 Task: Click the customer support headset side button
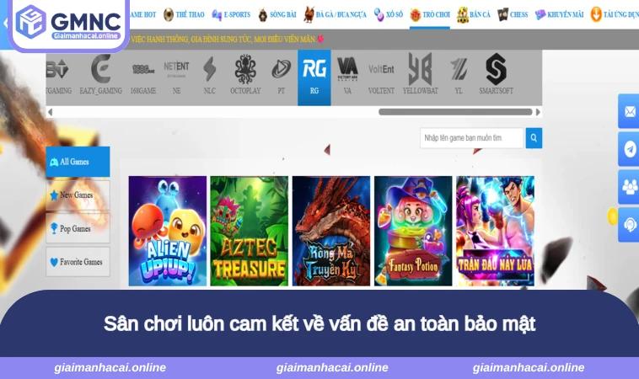[x=629, y=225]
